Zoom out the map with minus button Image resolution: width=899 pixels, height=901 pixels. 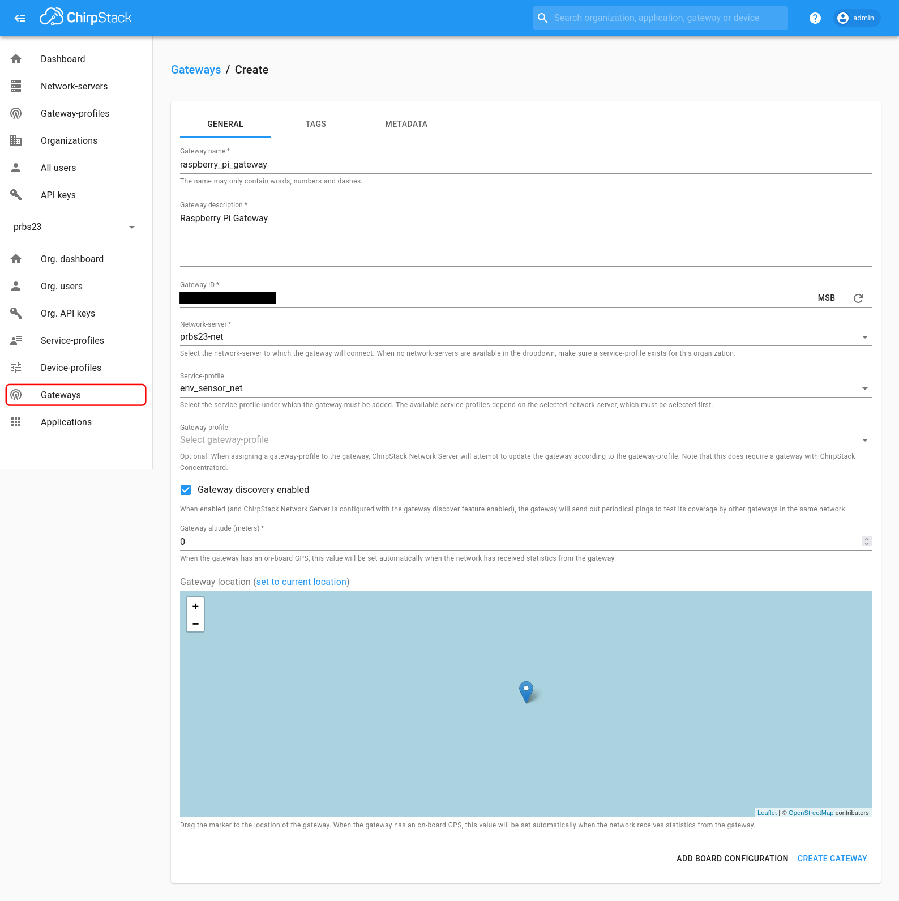(195, 623)
